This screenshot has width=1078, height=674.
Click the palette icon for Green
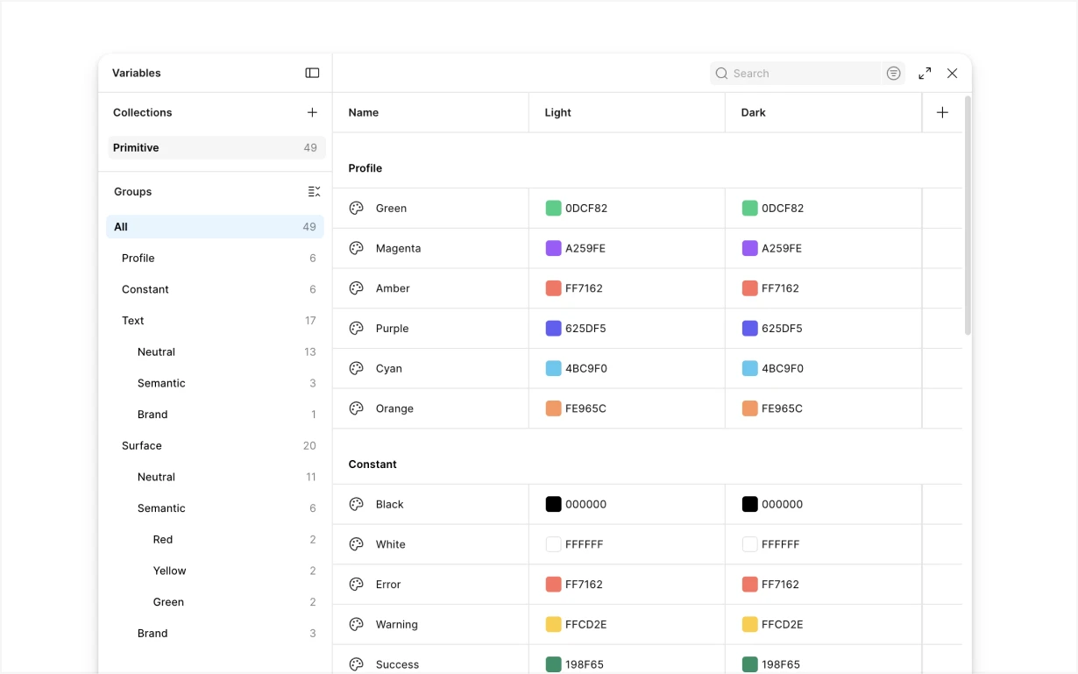(356, 209)
